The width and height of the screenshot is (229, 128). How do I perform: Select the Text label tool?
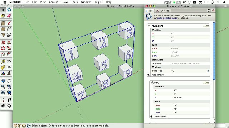pyautogui.click(x=9, y=68)
